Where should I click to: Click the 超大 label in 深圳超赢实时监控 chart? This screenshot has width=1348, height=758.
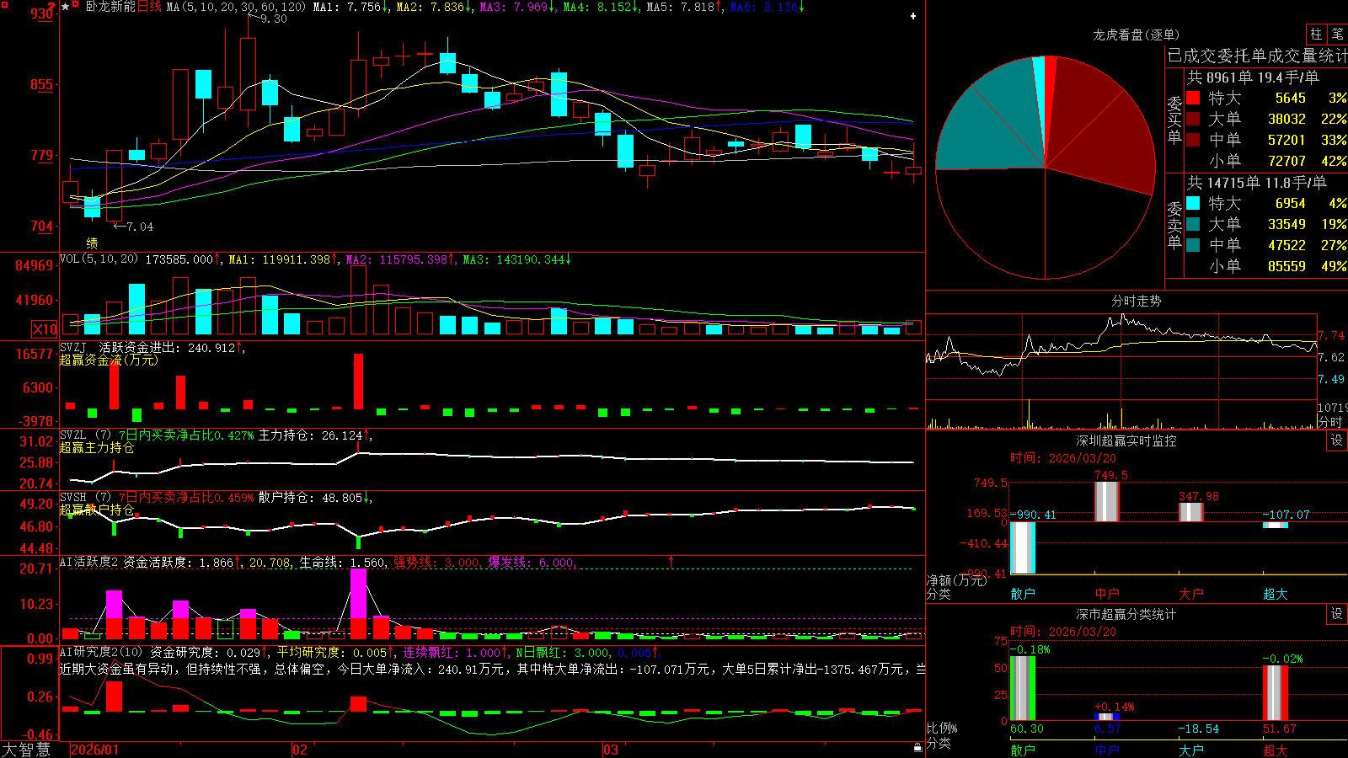(x=1276, y=594)
